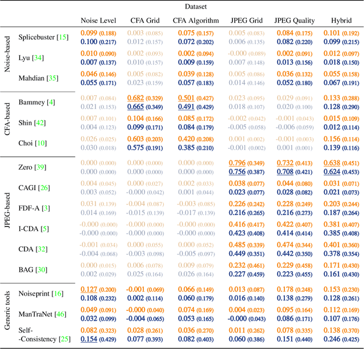The image size is (364, 349).
Task: Click the Generic tools row group label
Action: pyautogui.click(x=7, y=310)
